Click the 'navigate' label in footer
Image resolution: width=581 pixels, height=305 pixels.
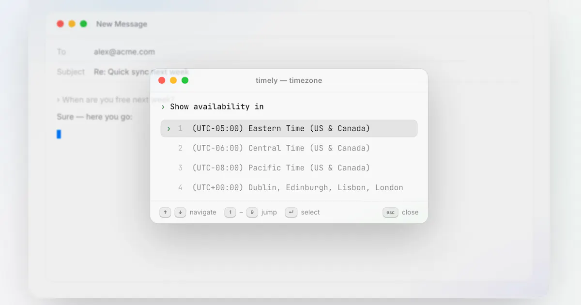(203, 213)
